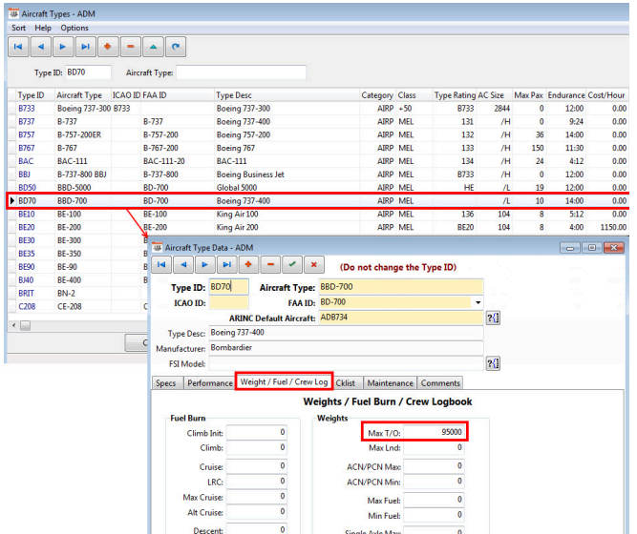Open the Maintenance tab

coord(390,383)
